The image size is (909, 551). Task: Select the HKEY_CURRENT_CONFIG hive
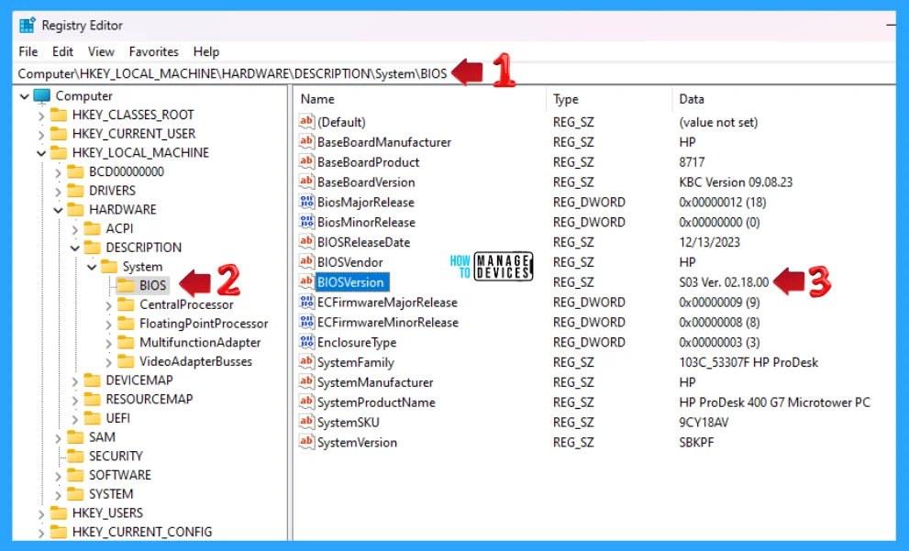(142, 532)
